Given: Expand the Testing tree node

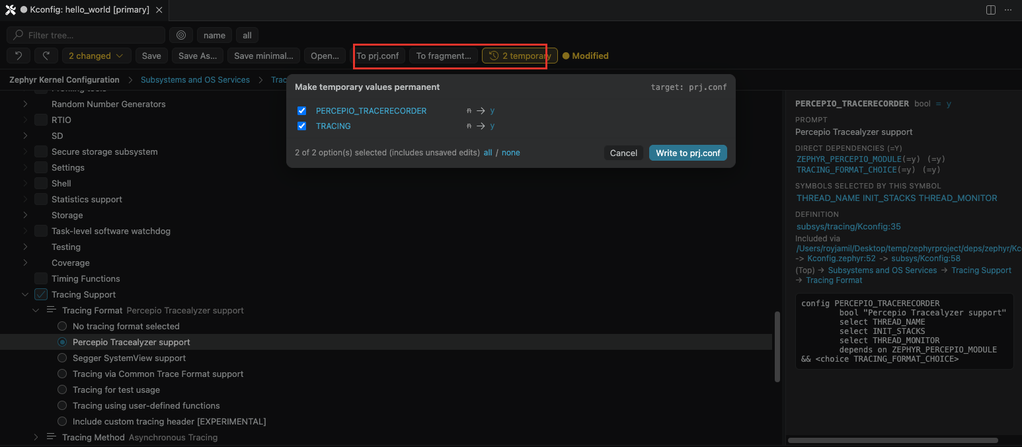Looking at the screenshot, I should click(x=25, y=247).
